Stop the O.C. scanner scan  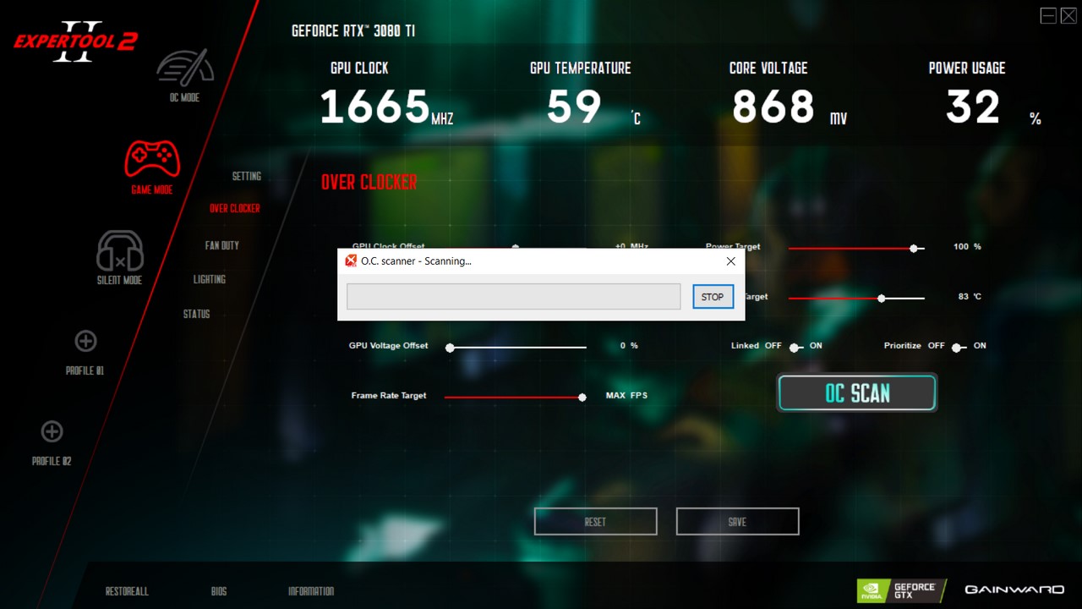(x=713, y=297)
